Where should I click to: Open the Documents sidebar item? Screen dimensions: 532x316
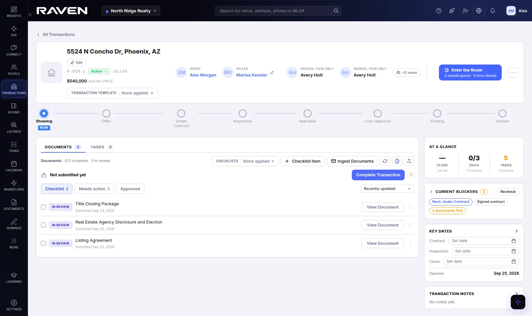point(14,205)
